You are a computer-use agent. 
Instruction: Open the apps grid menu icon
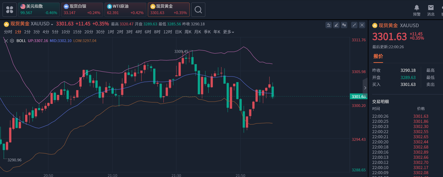[x=9, y=10]
